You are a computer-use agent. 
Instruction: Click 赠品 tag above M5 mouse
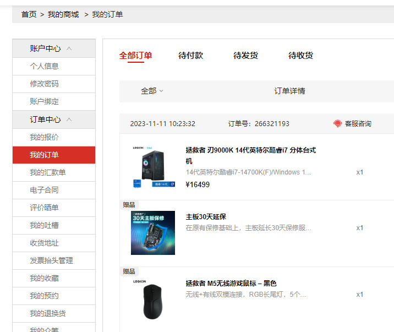[129, 271]
